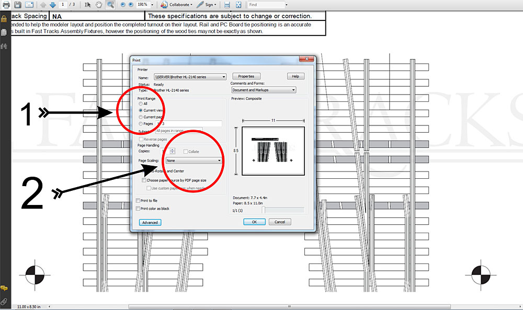523x310 pixels.
Task: Expand the printer Name dropdown
Action: click(x=190, y=77)
